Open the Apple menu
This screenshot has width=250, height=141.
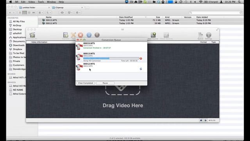(x=11, y=2)
